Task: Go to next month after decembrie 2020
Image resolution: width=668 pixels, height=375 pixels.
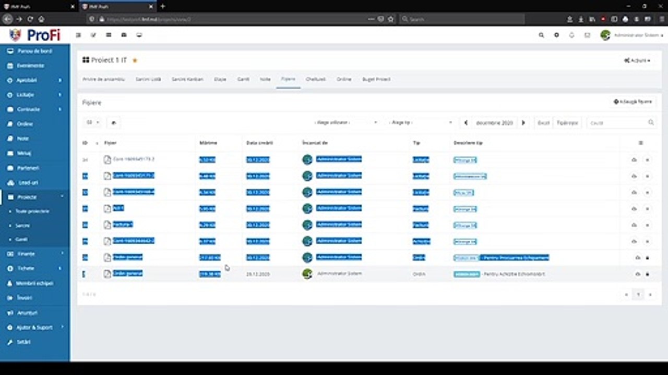Action: pos(523,123)
